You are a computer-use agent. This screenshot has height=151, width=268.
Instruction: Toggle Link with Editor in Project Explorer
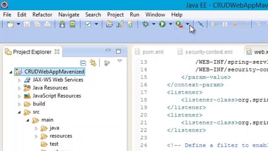pos(93,63)
